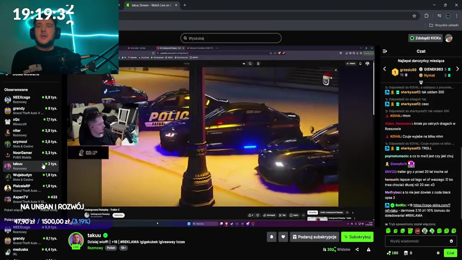Click chat username SNV22
This screenshot has width=462, height=260.
point(390,172)
